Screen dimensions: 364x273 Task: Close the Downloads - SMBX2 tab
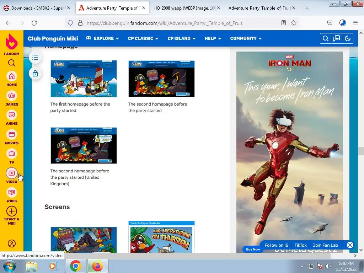click(x=69, y=8)
